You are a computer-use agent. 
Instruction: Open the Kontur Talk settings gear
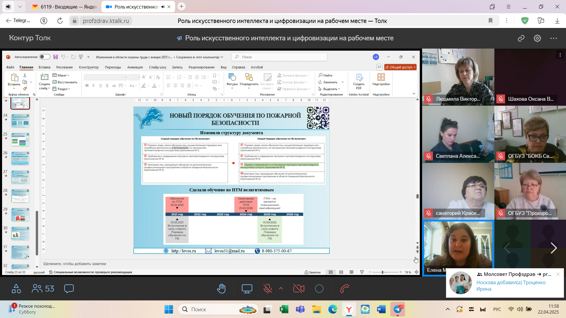pos(537,38)
